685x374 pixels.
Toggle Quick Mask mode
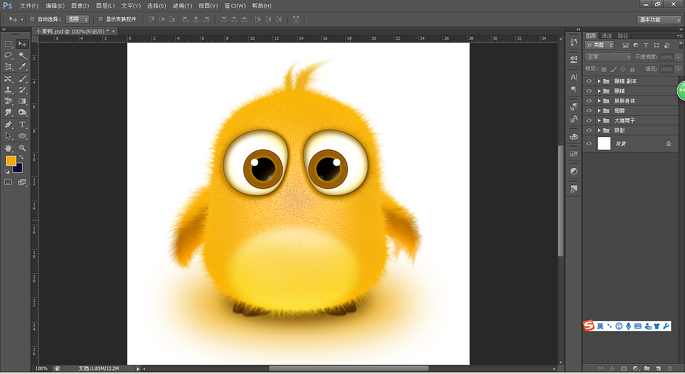pos(8,182)
